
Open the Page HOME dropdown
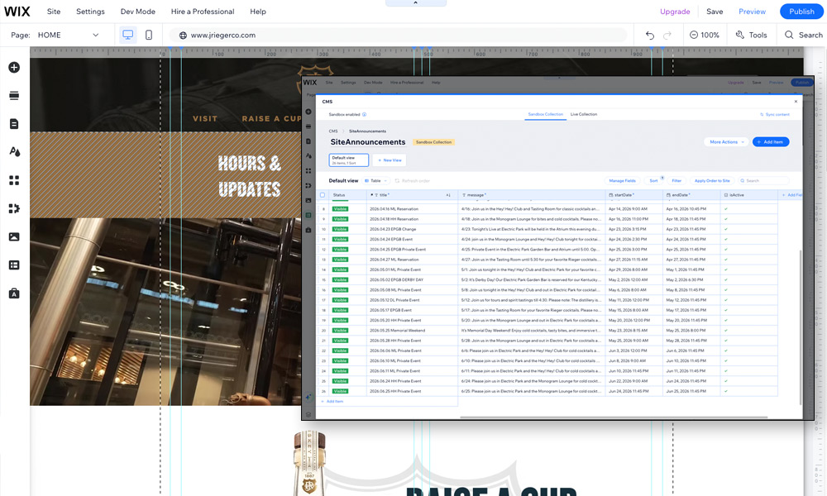[x=68, y=36]
